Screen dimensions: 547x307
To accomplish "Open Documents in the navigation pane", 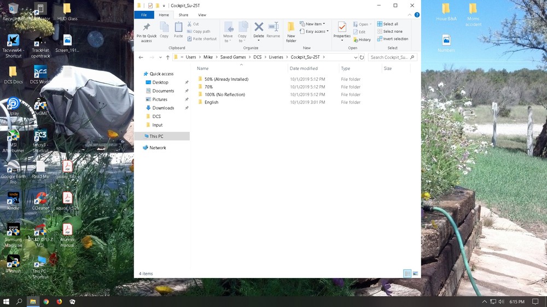I will [163, 91].
